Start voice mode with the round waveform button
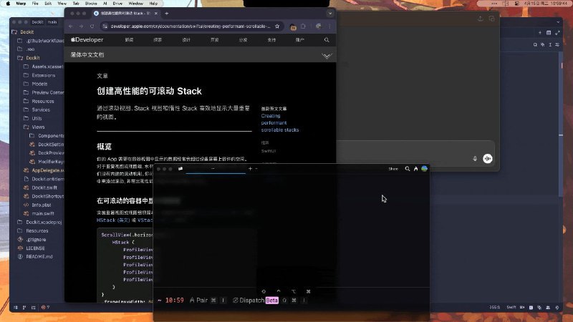The image size is (573, 322). coord(488,159)
